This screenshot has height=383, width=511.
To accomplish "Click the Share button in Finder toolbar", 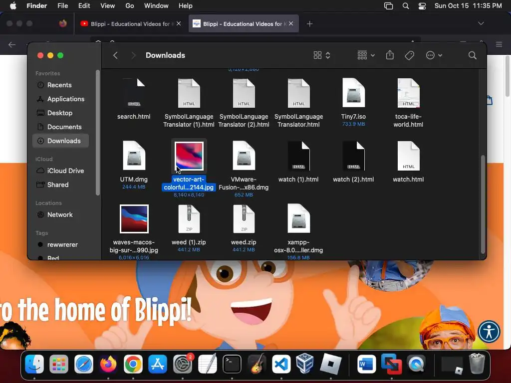I will [x=390, y=55].
